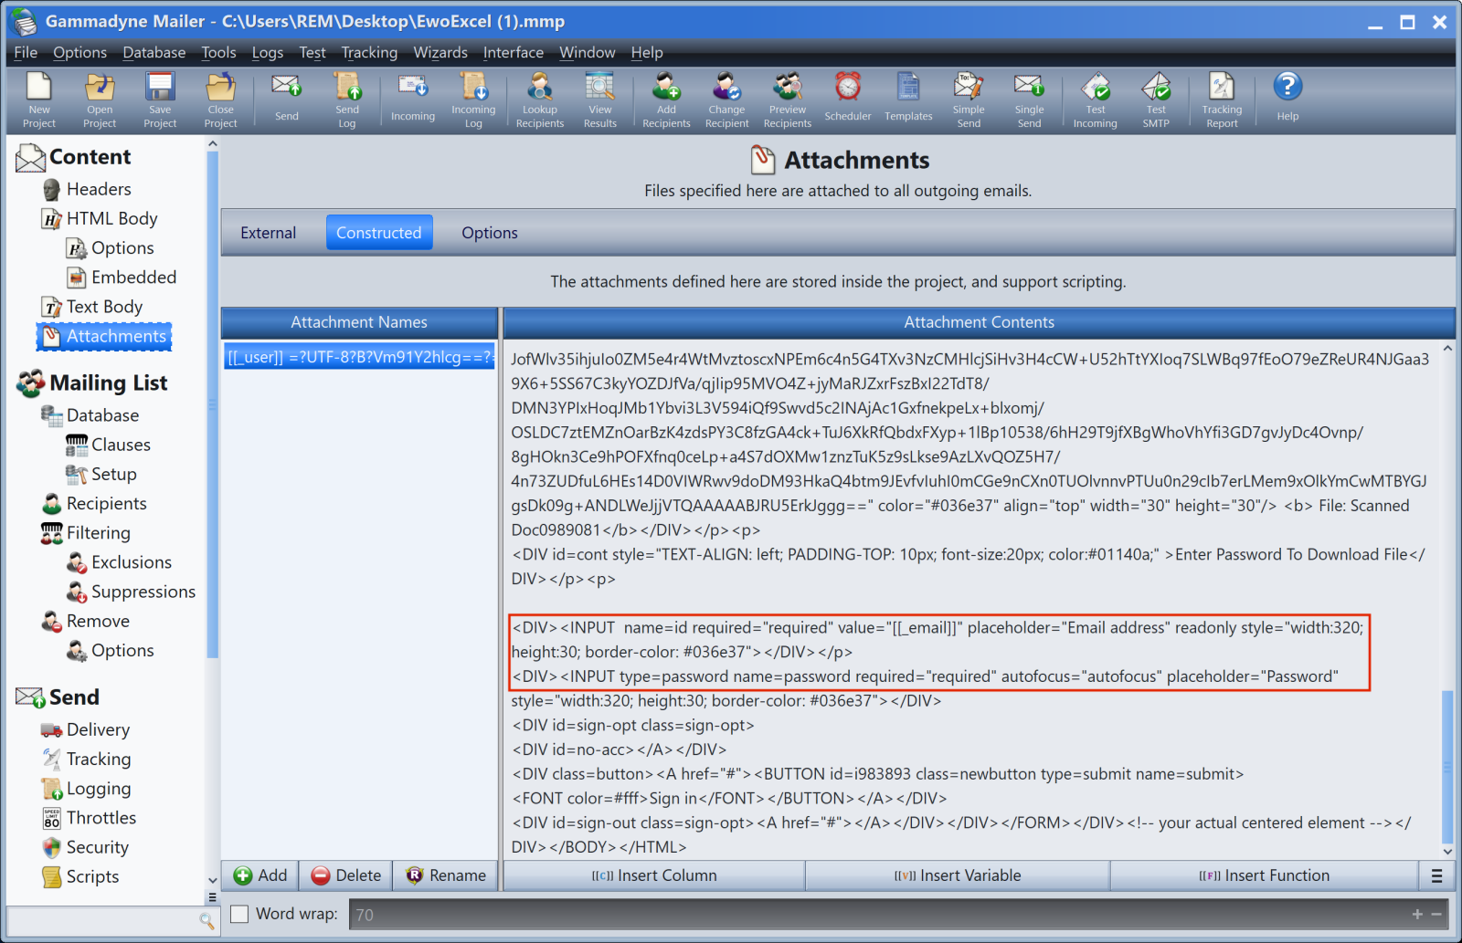This screenshot has height=943, width=1462.
Task: Click the Add attachment button
Action: [260, 875]
